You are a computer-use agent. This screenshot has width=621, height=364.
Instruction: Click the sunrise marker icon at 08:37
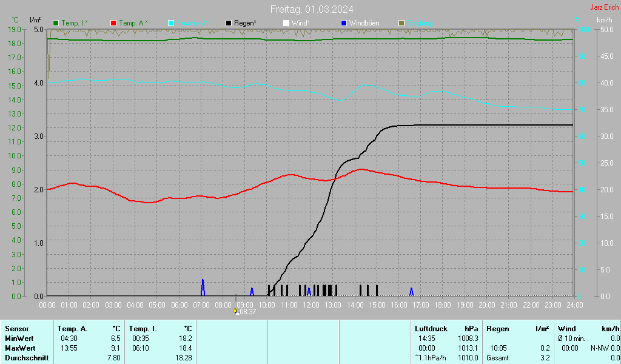point(236,311)
